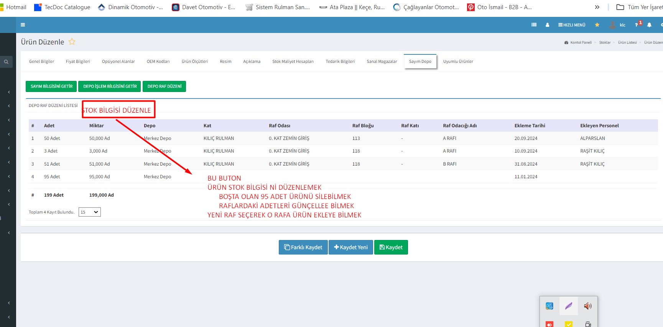Image resolution: width=663 pixels, height=327 pixels.
Task: Click the green Kaydet button
Action: 391,247
